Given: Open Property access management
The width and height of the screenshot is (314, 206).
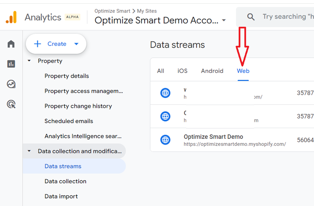Looking at the screenshot, I should [84, 91].
